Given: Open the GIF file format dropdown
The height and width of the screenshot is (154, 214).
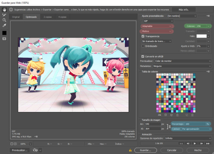Looking at the screenshot, I should coord(158,21).
